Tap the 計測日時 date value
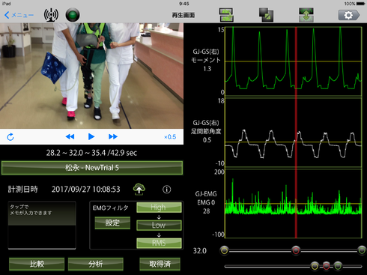The height and width of the screenshot is (275, 367). [86, 190]
